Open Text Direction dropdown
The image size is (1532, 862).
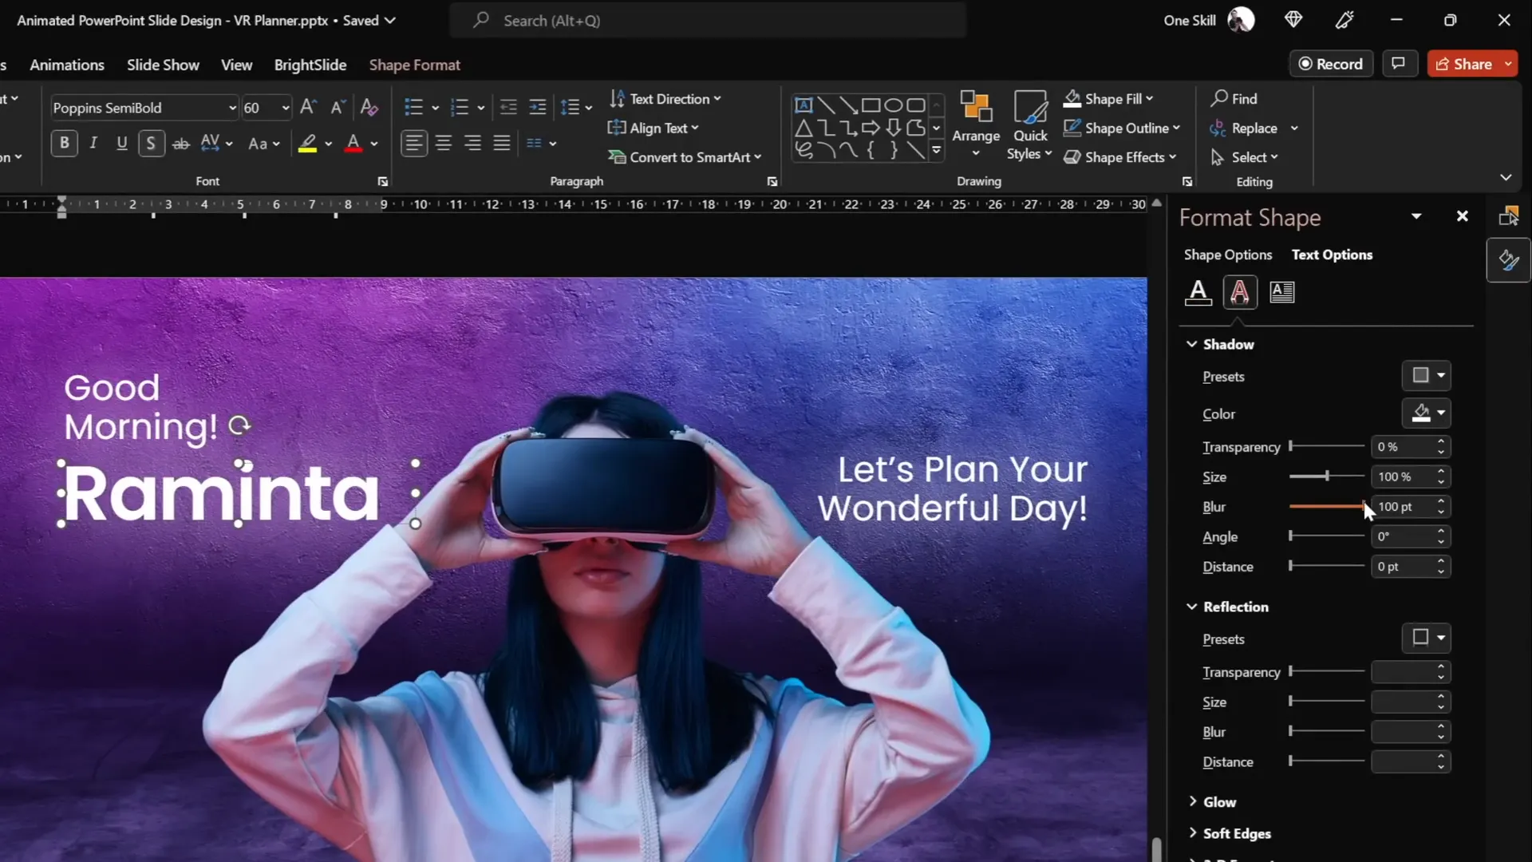click(x=665, y=99)
